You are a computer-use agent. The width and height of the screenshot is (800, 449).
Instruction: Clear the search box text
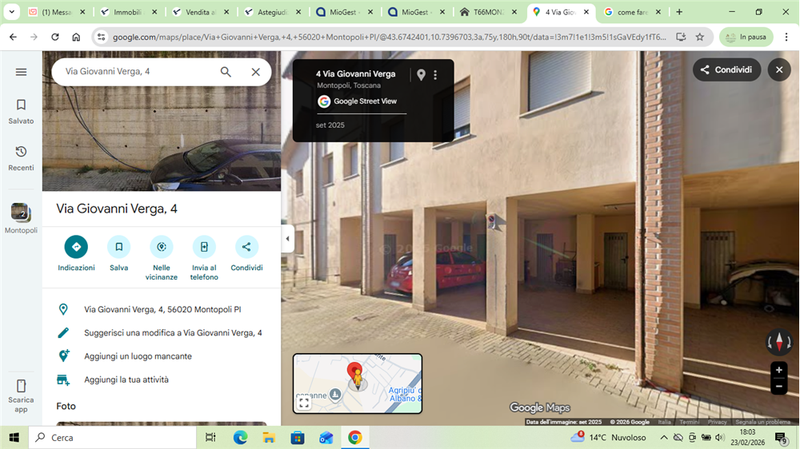point(255,72)
